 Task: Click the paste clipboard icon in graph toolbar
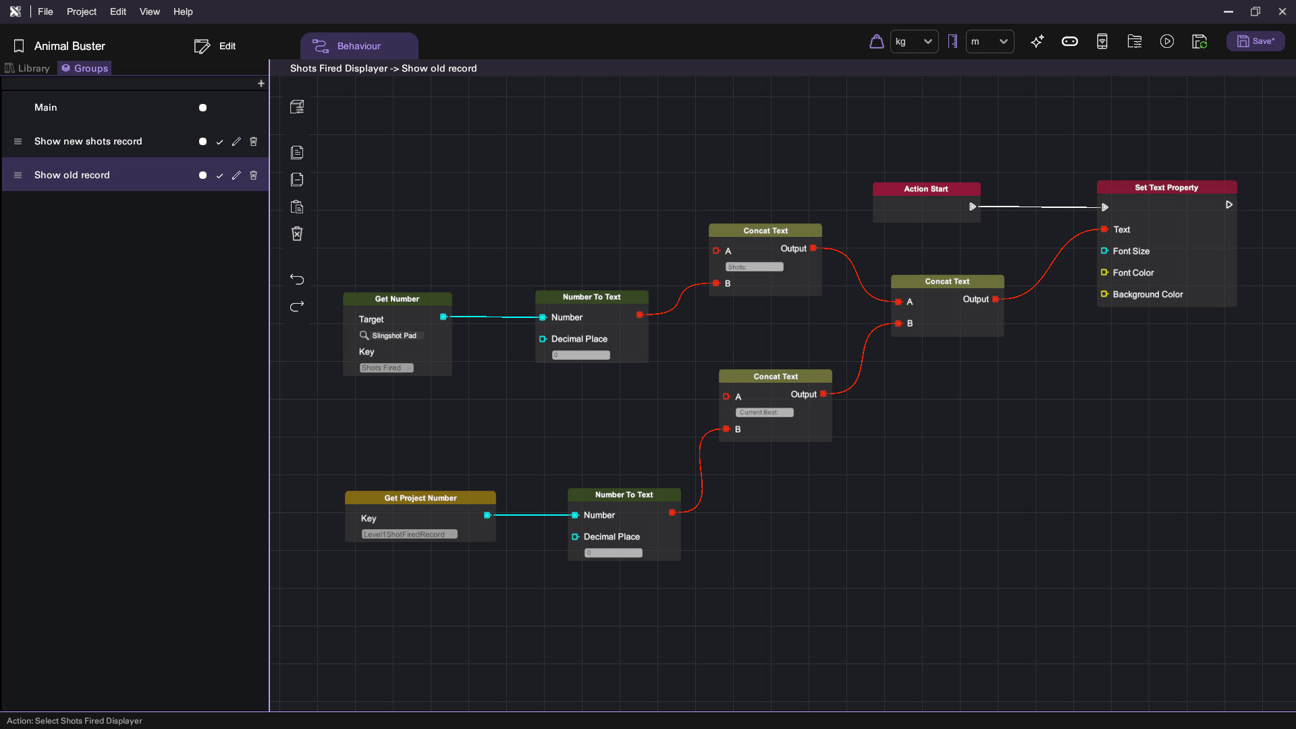tap(297, 207)
